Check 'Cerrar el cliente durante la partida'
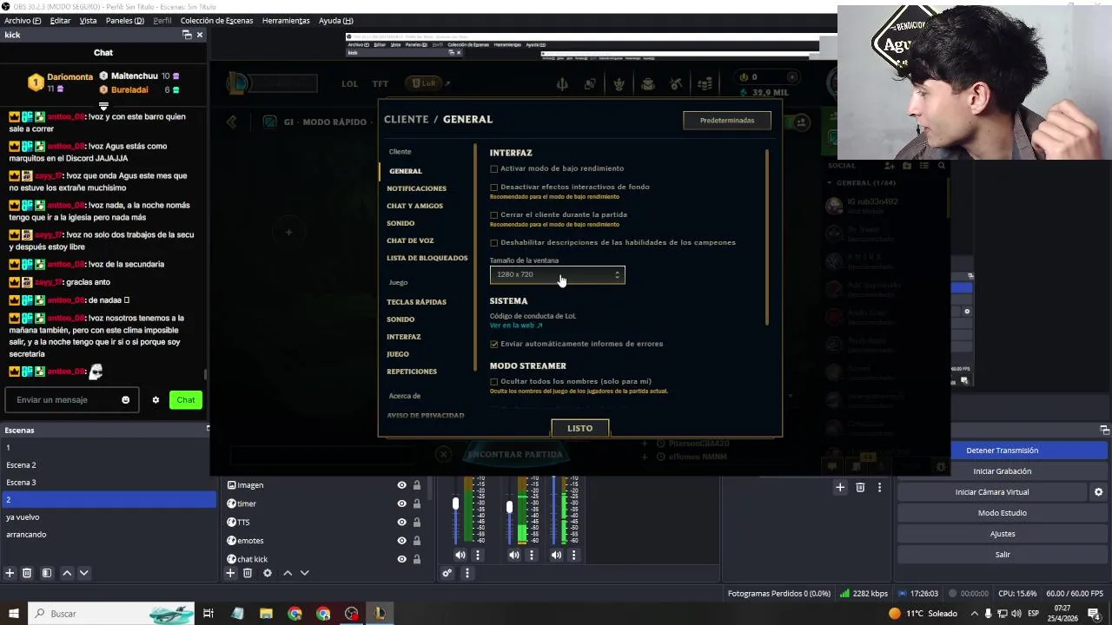 coord(494,214)
